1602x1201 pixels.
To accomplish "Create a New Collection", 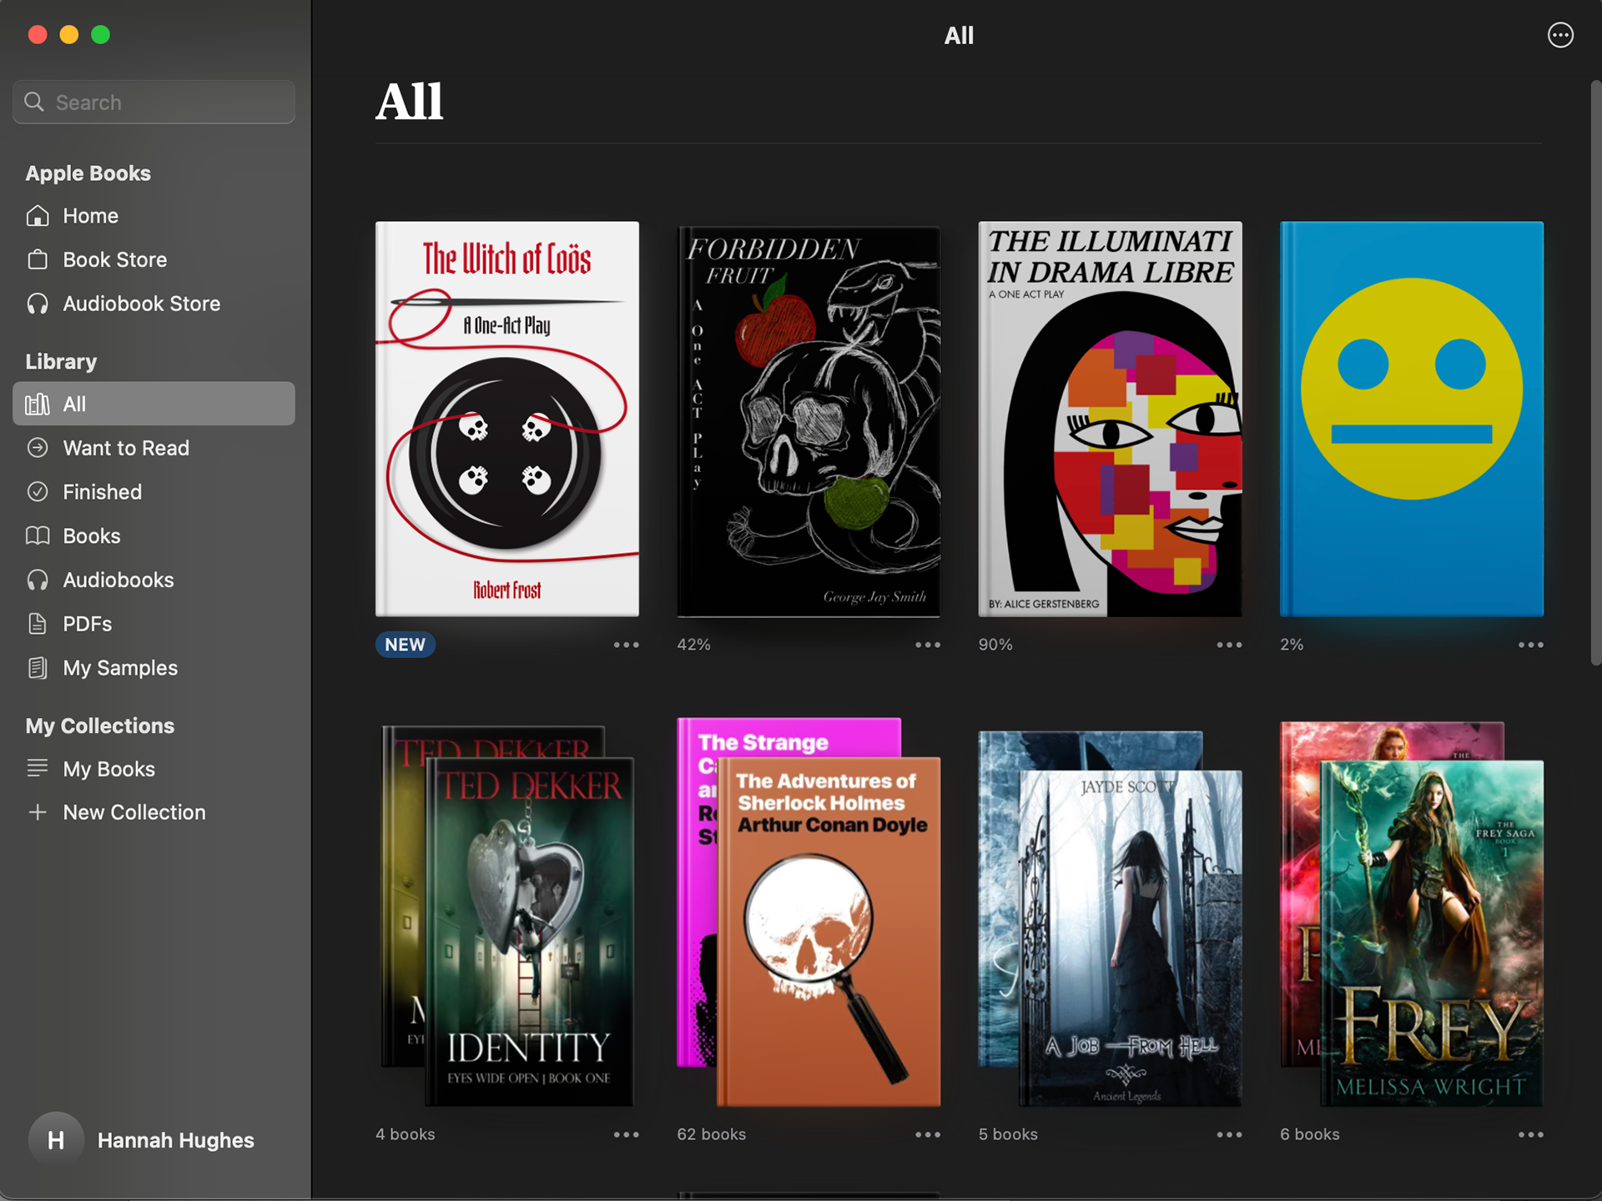I will click(154, 812).
